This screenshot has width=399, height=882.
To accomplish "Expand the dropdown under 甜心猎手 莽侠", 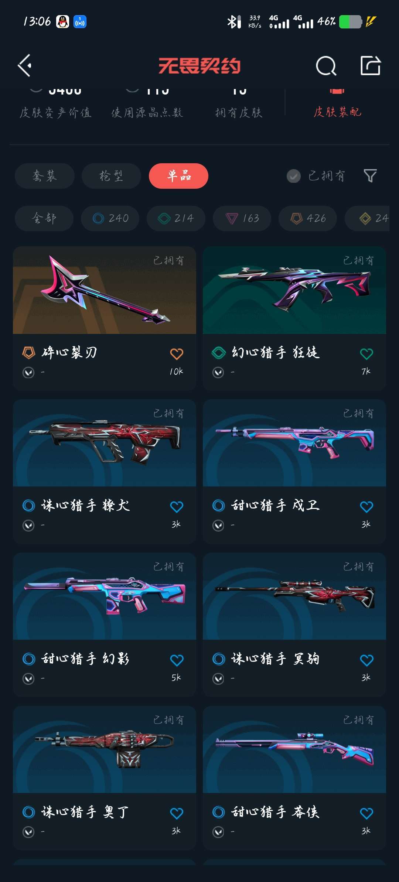I will click(218, 832).
